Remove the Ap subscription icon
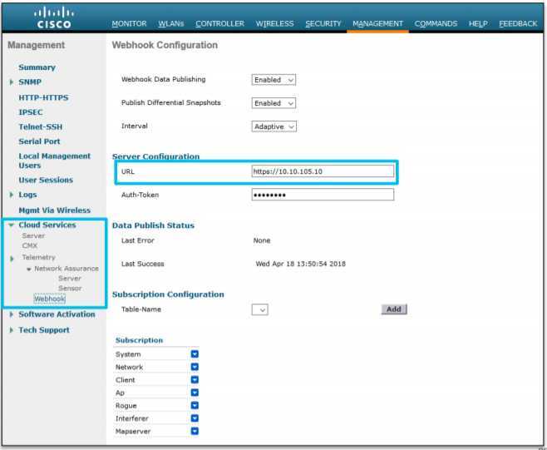 point(195,393)
